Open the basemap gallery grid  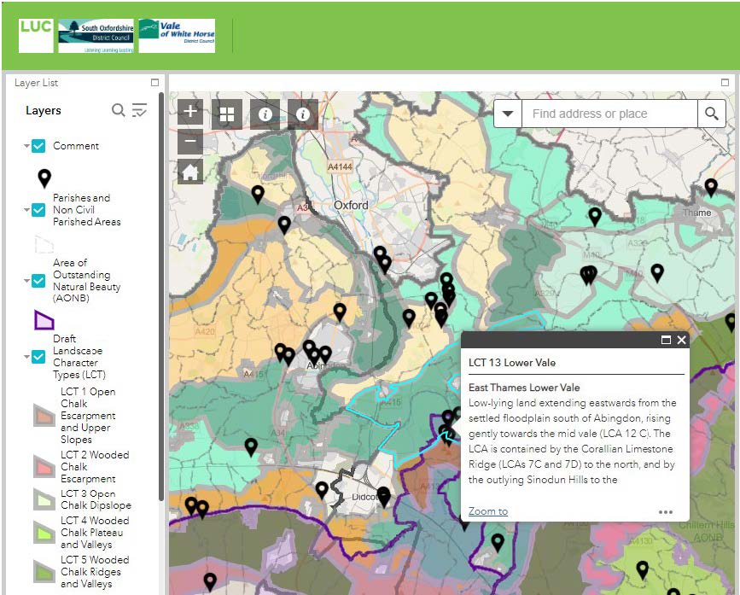(x=226, y=114)
